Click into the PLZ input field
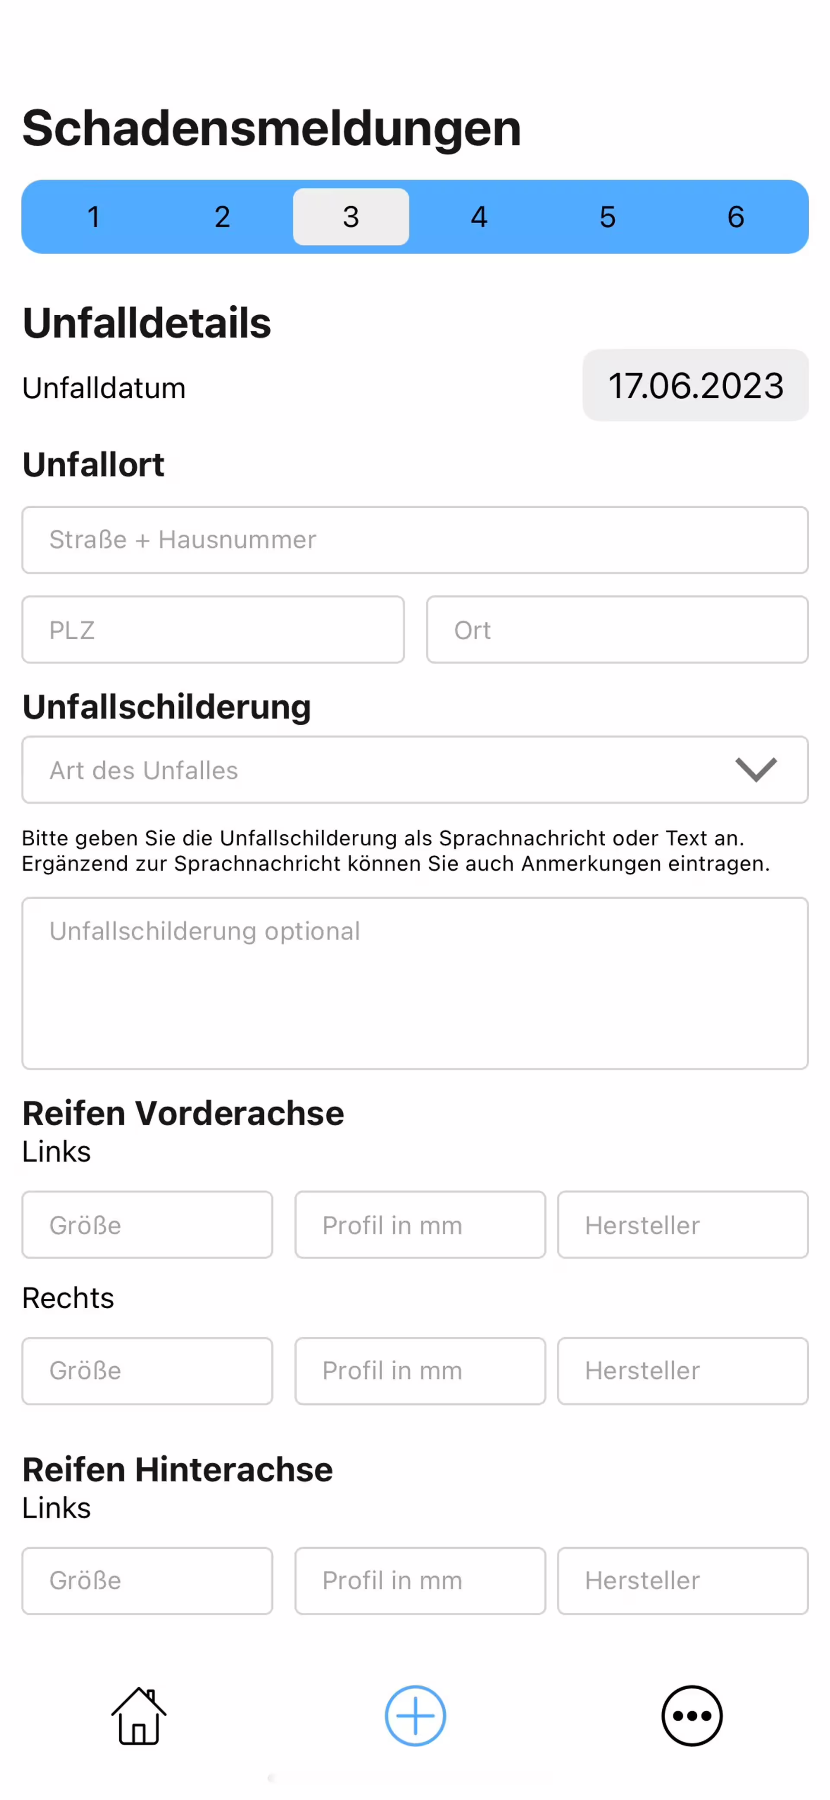The height and width of the screenshot is (1800, 830). coord(213,630)
